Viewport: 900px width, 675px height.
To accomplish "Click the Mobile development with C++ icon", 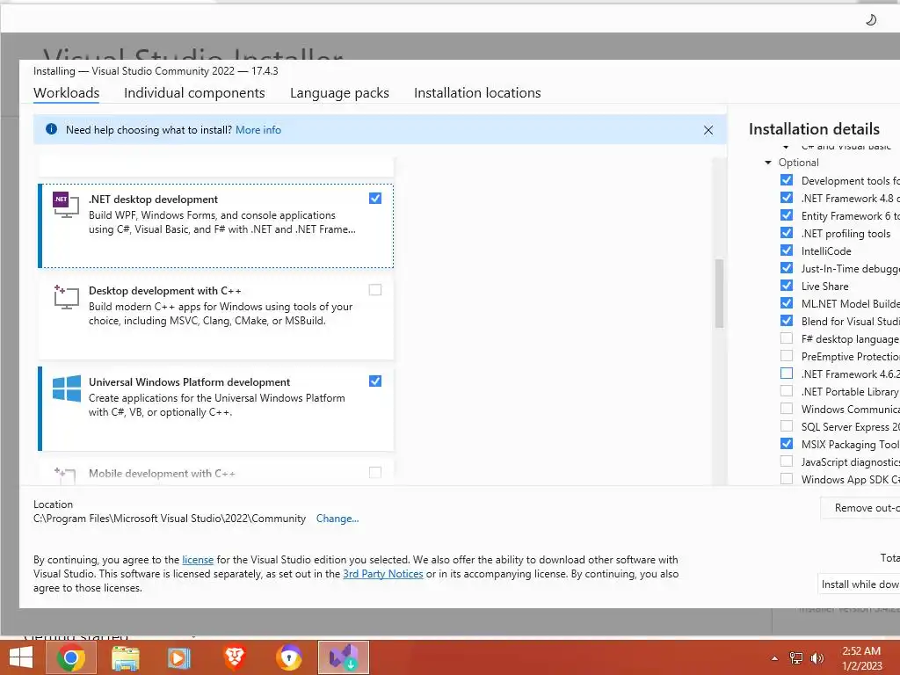I will click(x=64, y=475).
